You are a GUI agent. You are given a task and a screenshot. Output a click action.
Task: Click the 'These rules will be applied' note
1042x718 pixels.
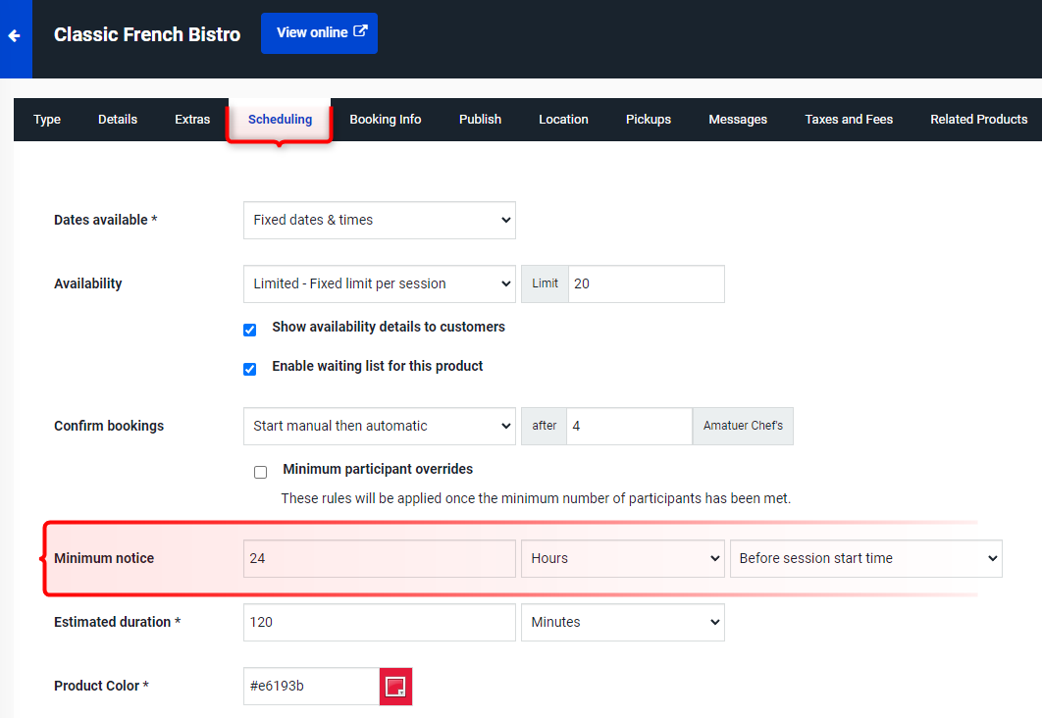tap(536, 499)
